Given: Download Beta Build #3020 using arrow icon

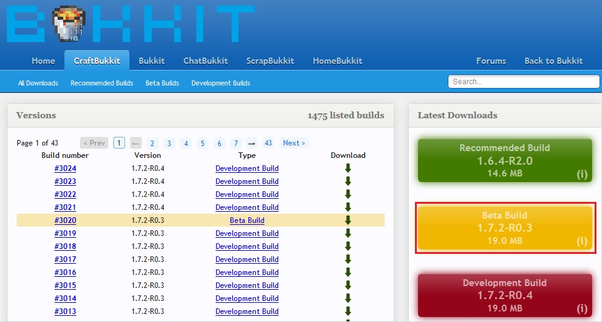Looking at the screenshot, I should click(348, 220).
